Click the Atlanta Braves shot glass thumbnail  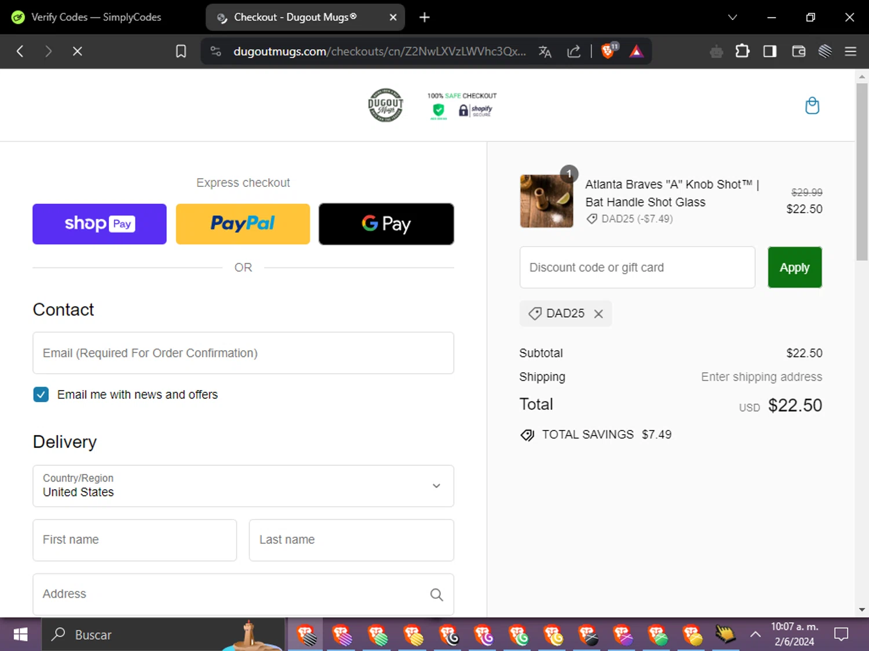546,201
